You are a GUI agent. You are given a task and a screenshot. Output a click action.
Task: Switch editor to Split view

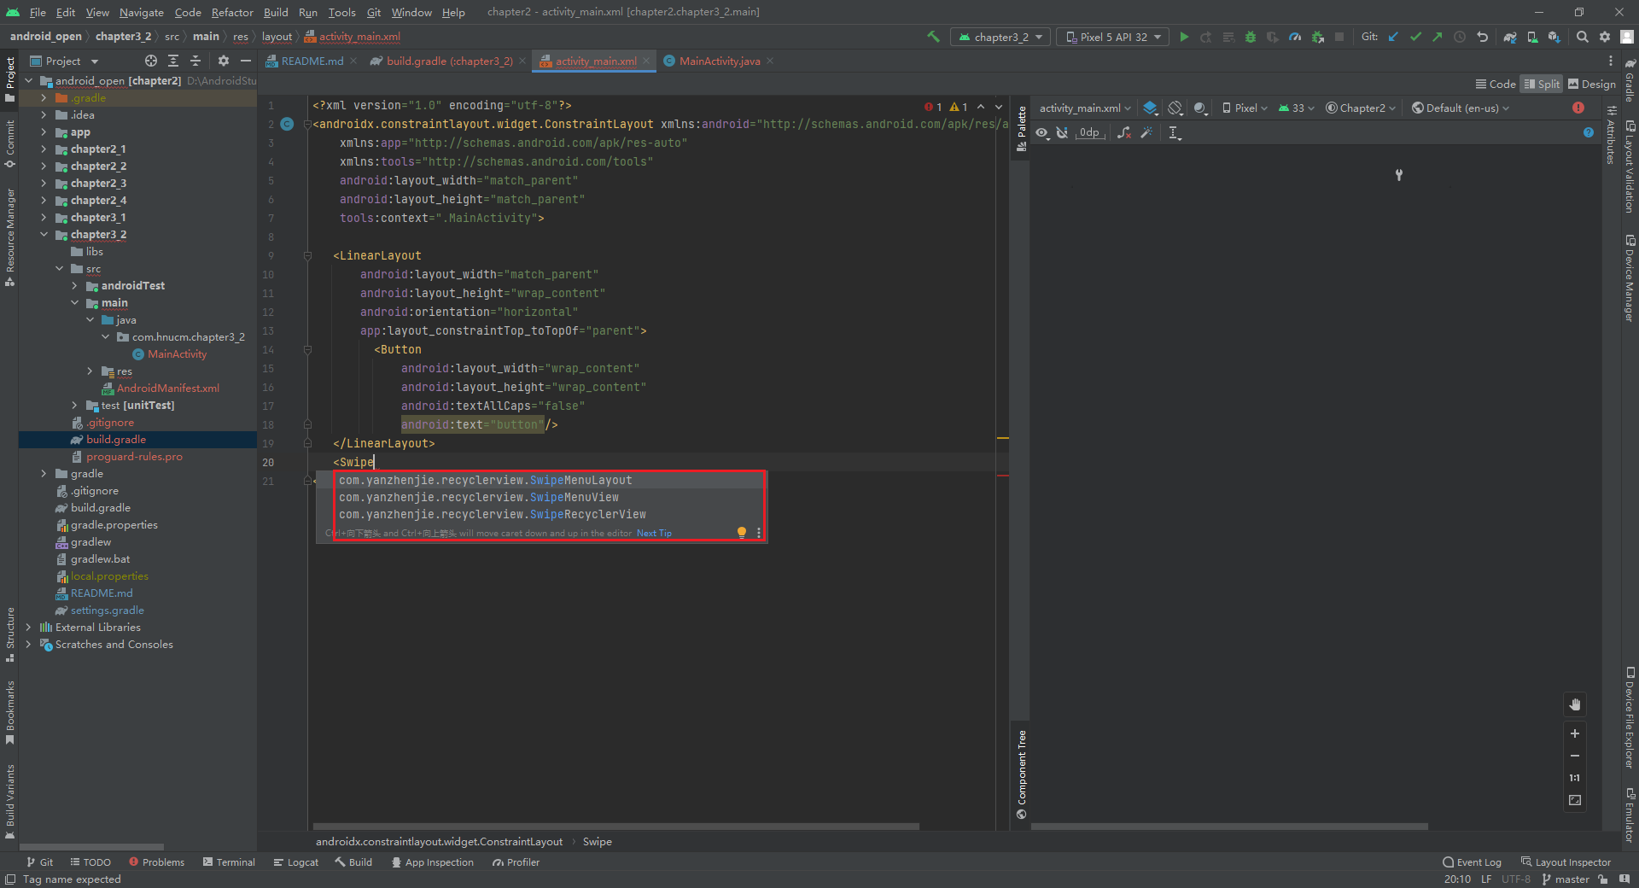pyautogui.click(x=1542, y=84)
